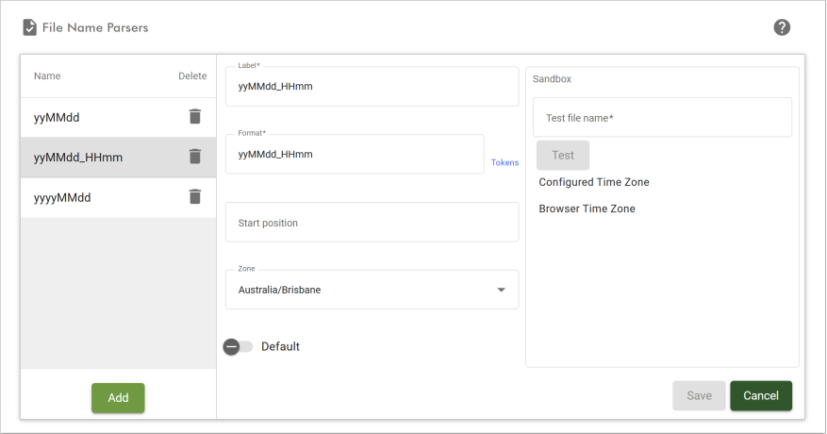
Task: Focus the Format input field
Action: tap(354, 154)
